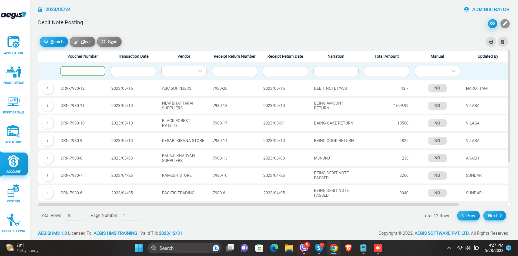The width and height of the screenshot is (518, 256).
Task: Open row menu for DRN-7980-8
Action: tap(48, 158)
